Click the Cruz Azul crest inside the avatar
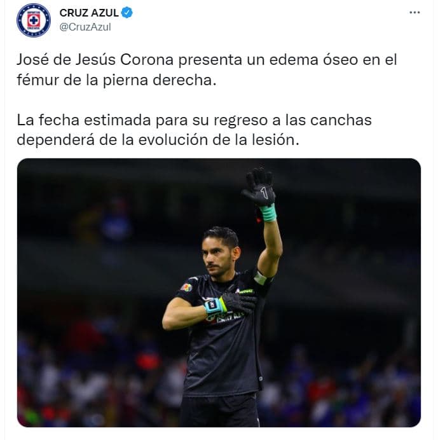 (34, 20)
